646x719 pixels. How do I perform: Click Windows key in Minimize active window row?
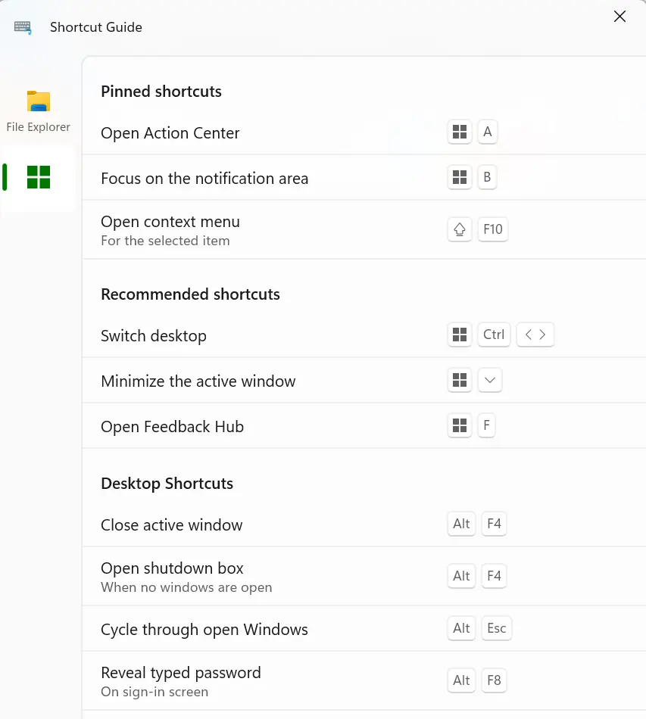tap(459, 380)
